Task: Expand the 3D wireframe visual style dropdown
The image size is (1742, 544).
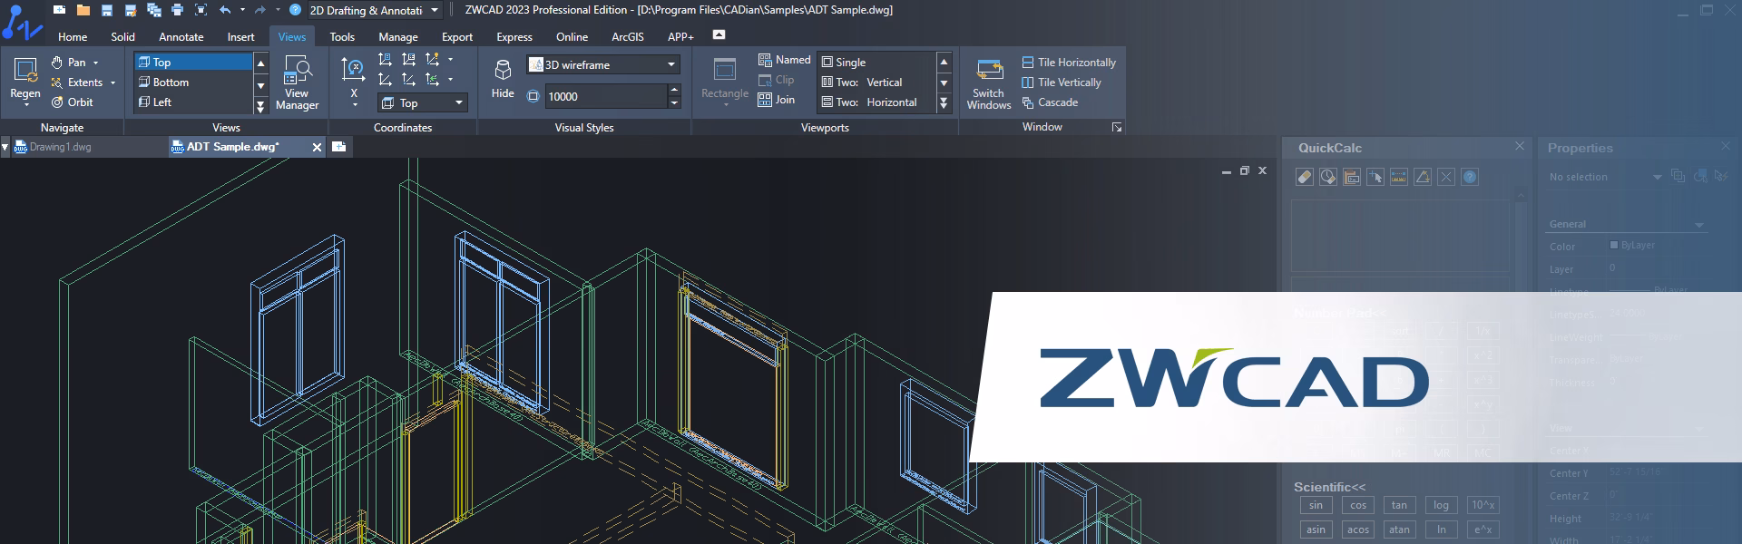Action: click(671, 64)
